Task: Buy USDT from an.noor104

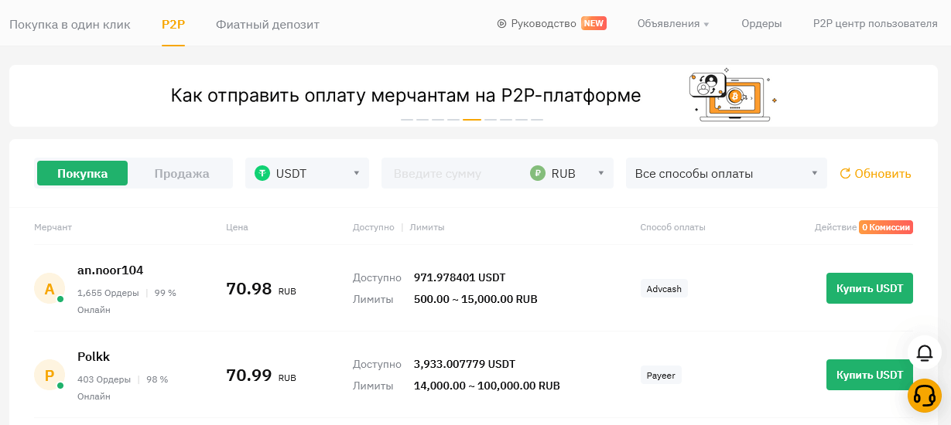Action: [869, 288]
